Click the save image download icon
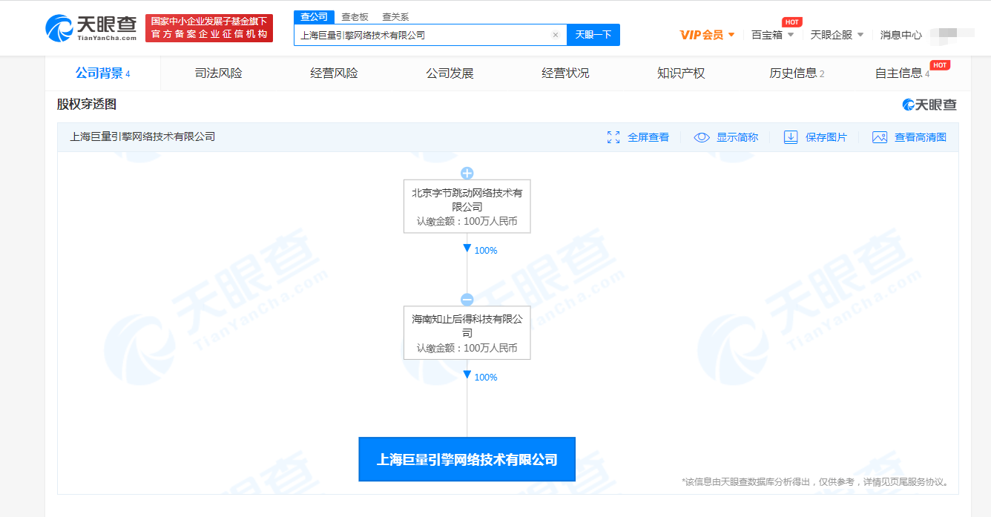This screenshot has height=517, width=991. (x=791, y=137)
